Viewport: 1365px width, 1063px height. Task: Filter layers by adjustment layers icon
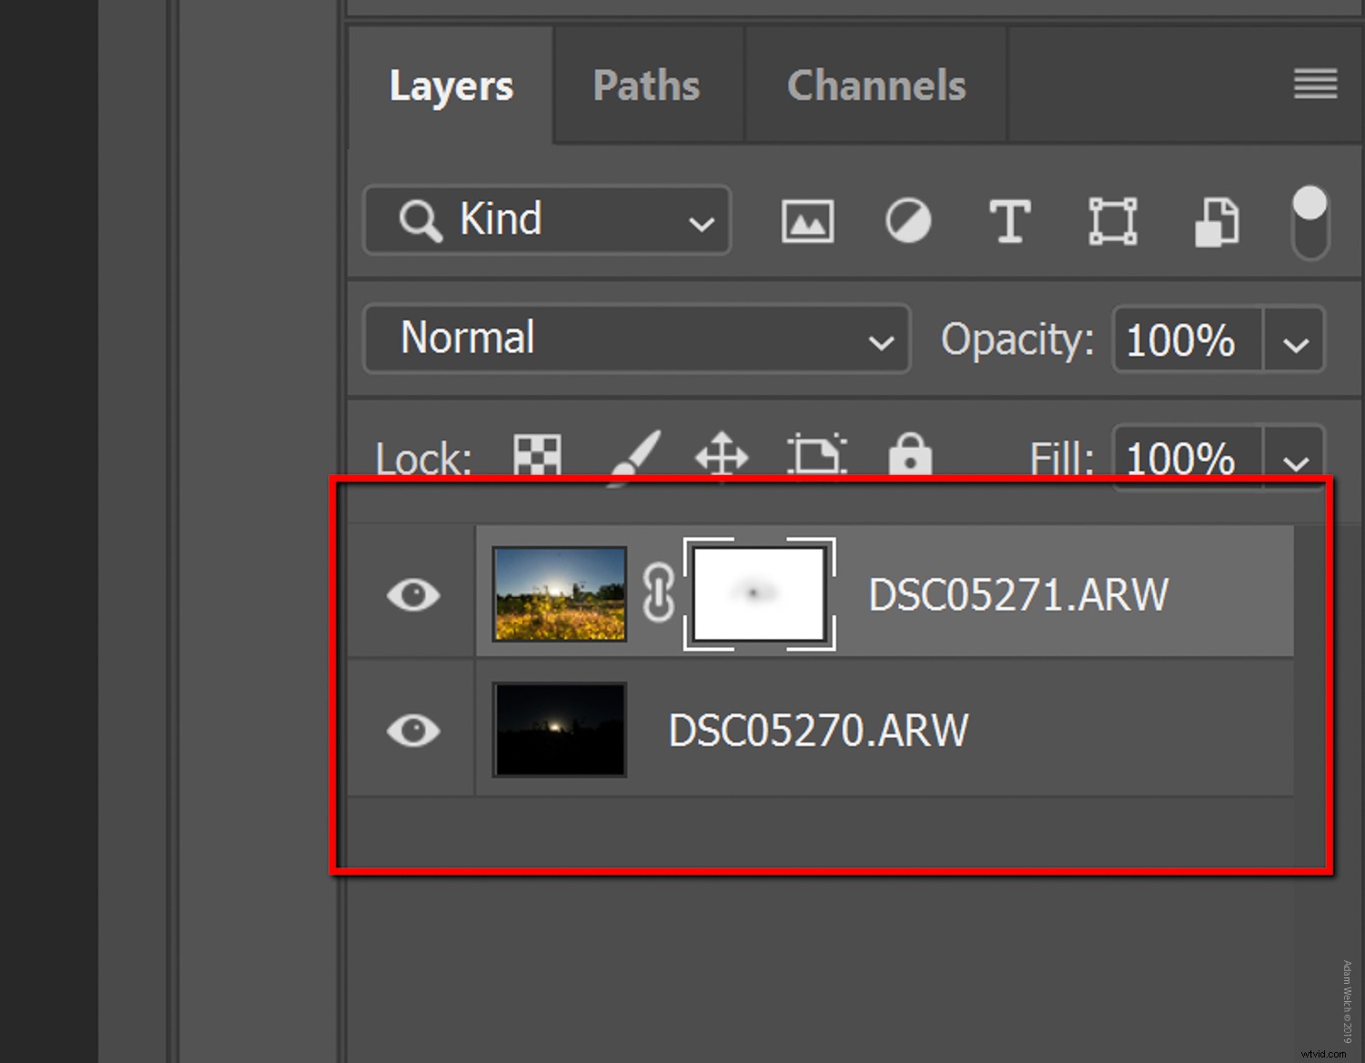(x=908, y=221)
